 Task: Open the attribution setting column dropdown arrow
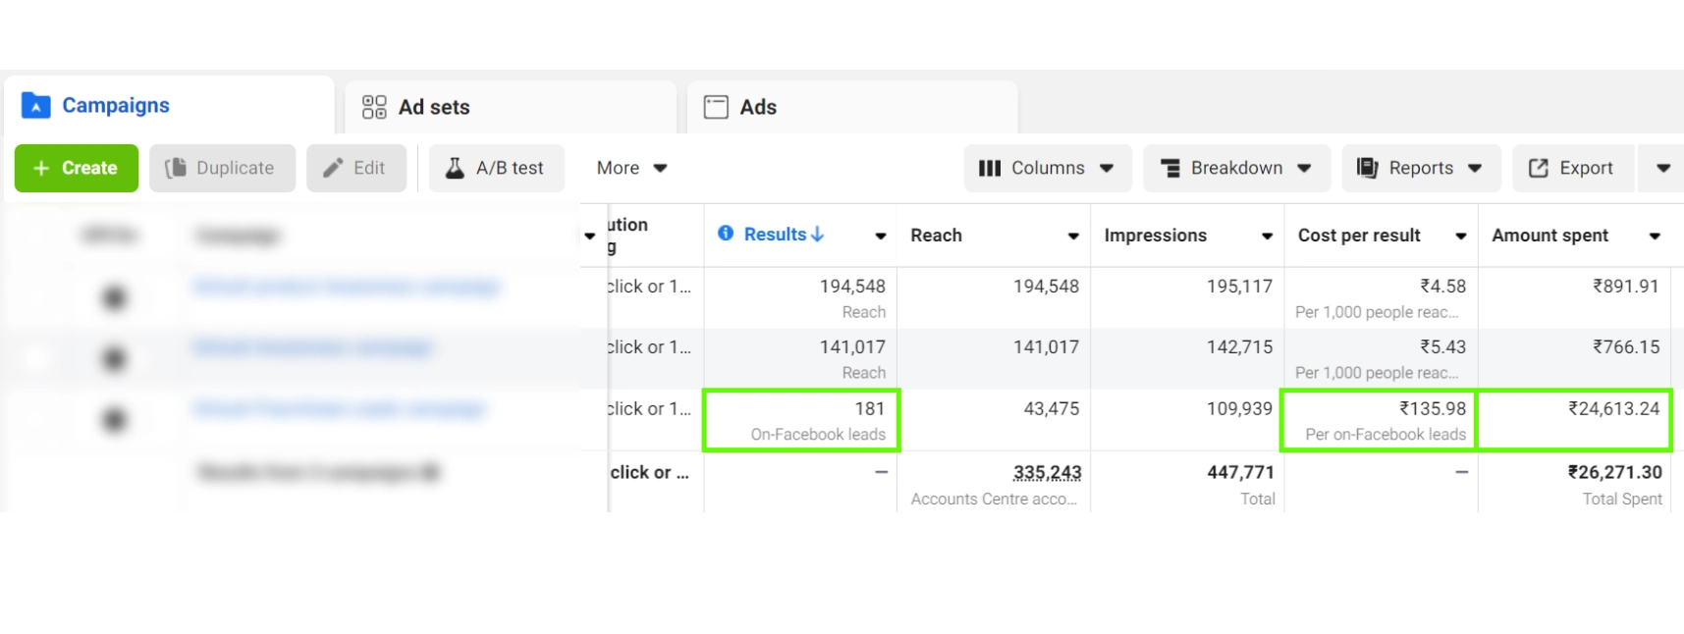(x=589, y=236)
